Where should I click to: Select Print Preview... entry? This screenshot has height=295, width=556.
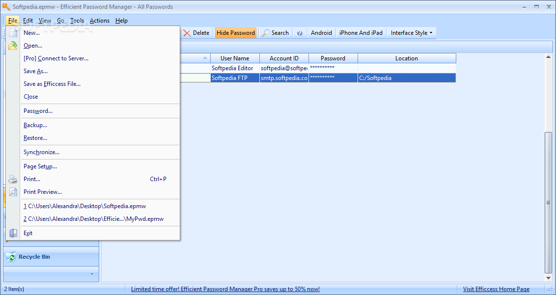pos(100,192)
